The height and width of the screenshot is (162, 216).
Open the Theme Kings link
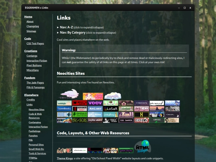pyautogui.click(x=65, y=158)
